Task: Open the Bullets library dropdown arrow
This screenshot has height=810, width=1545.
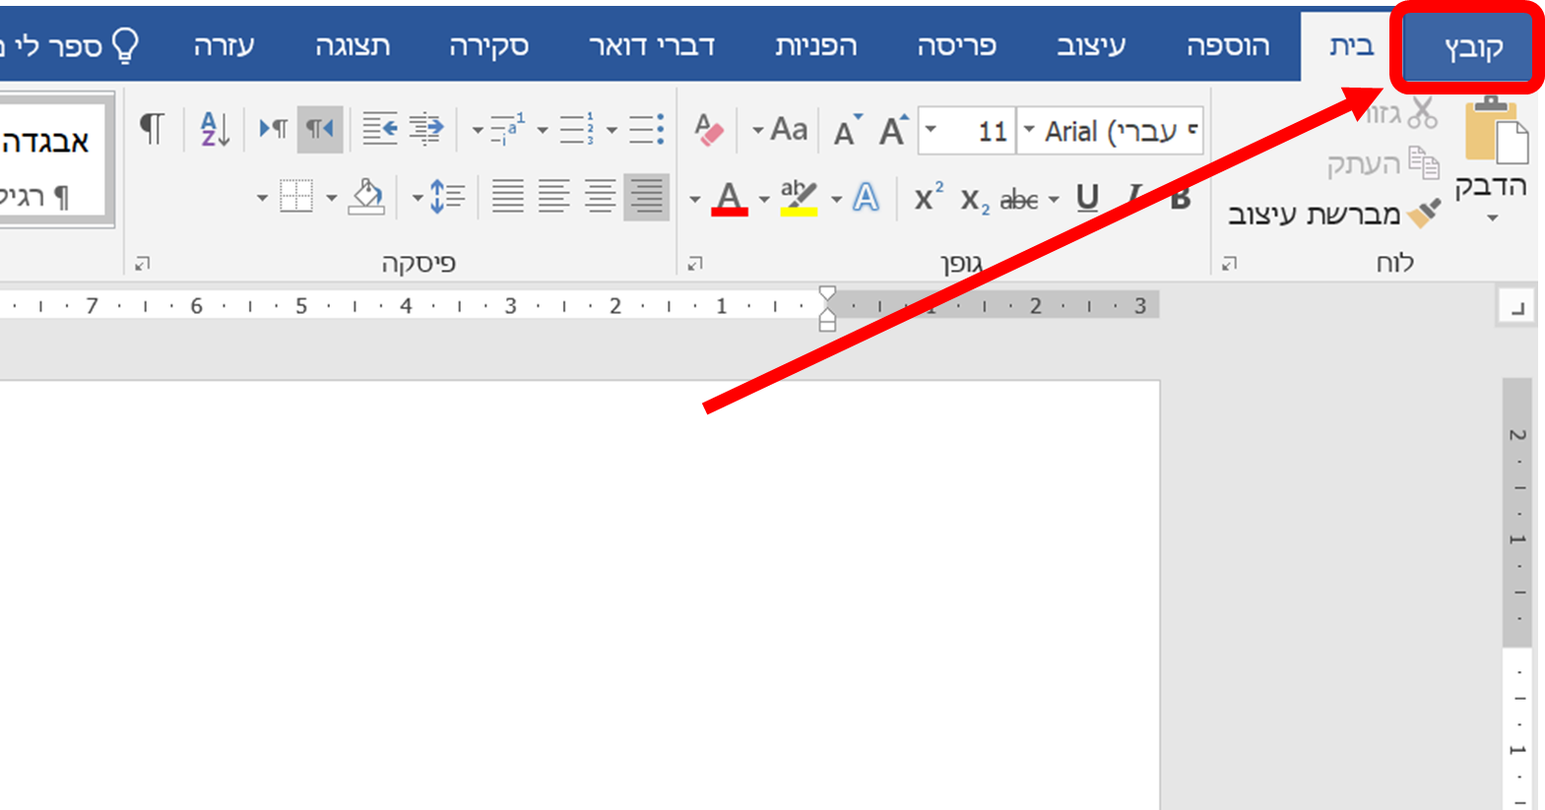Action: coord(612,130)
